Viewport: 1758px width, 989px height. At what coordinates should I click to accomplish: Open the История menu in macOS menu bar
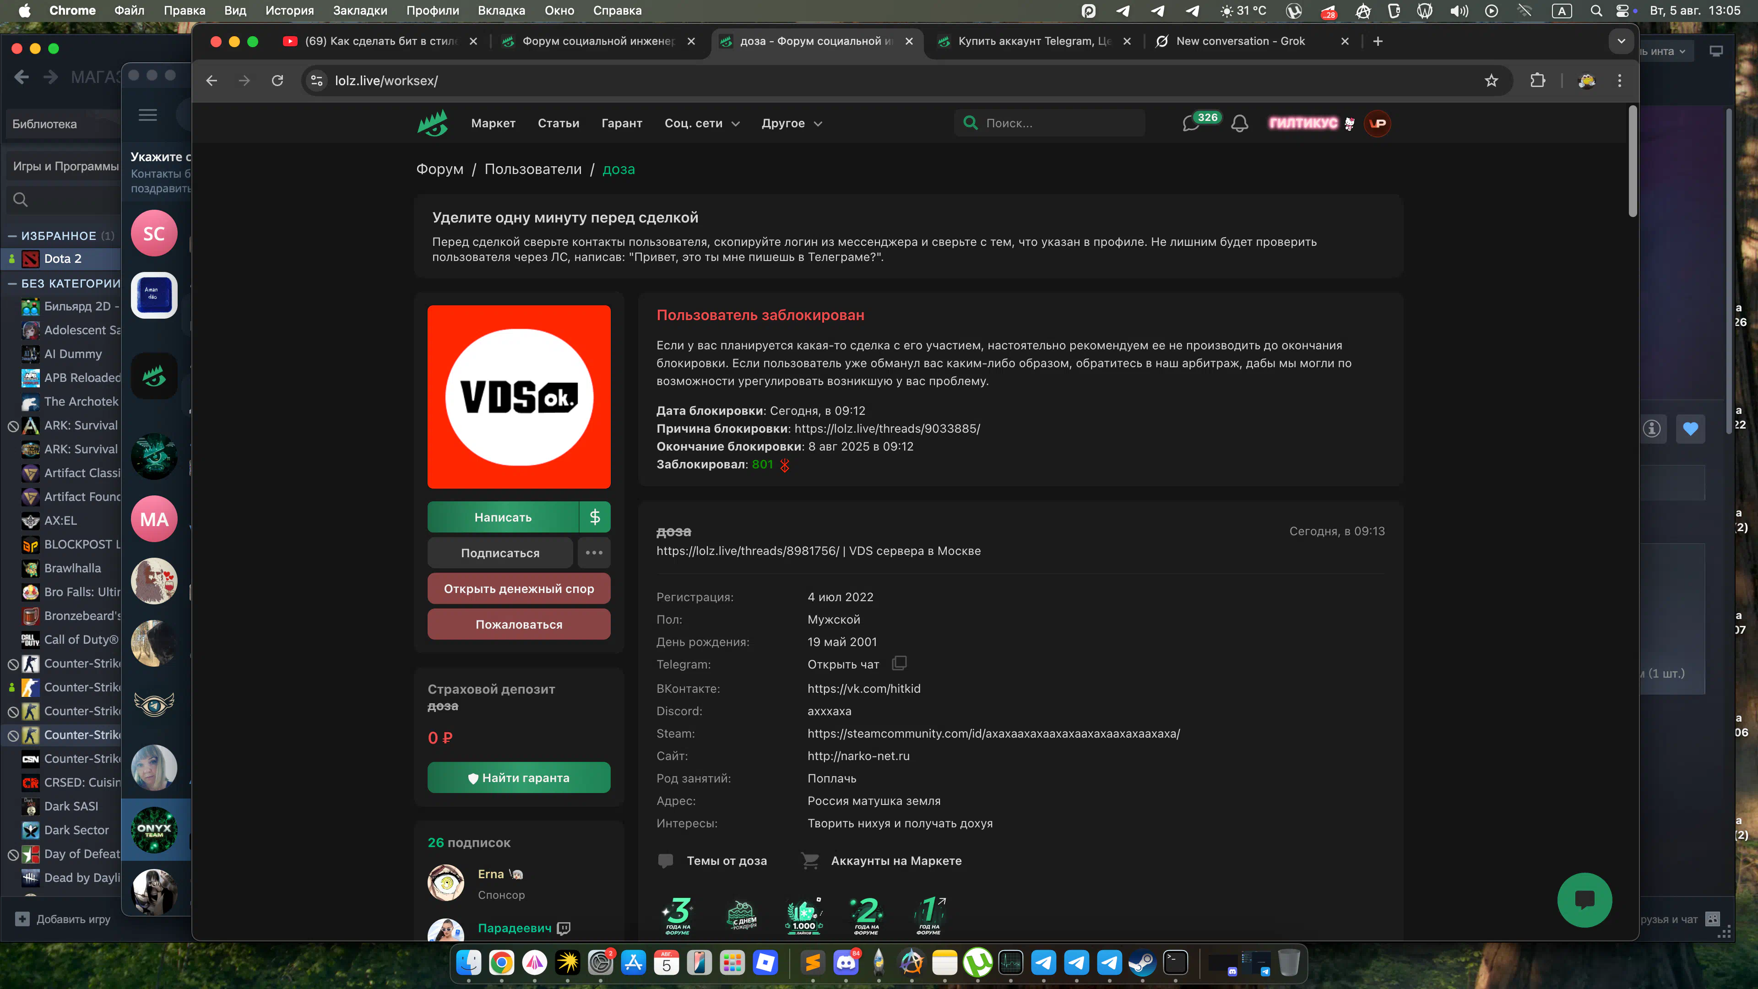click(289, 10)
